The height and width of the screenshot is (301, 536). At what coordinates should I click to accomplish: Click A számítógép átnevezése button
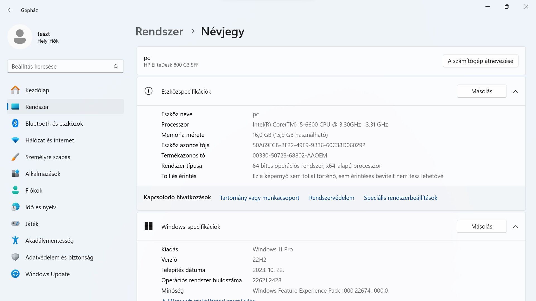coord(480,61)
